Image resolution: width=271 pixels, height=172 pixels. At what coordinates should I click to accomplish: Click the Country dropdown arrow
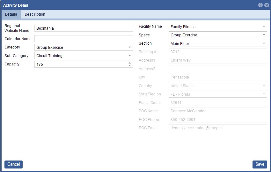264,86
